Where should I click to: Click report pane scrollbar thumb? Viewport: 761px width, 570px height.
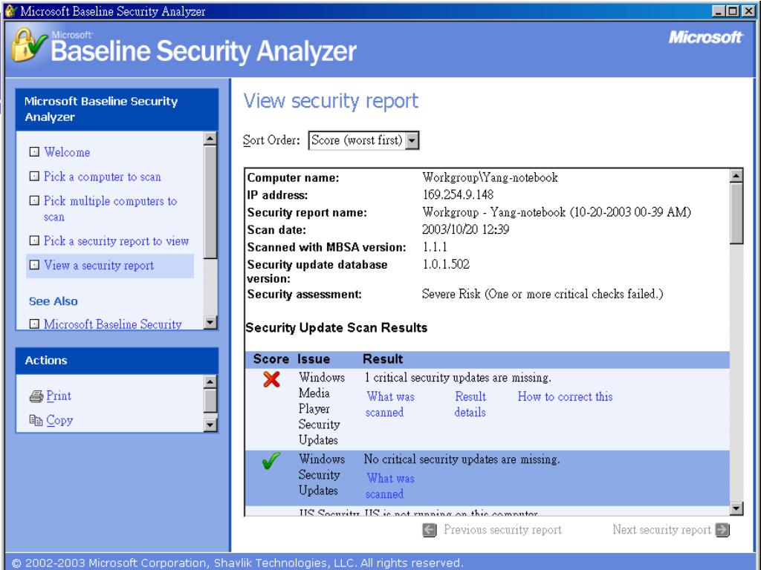[736, 213]
